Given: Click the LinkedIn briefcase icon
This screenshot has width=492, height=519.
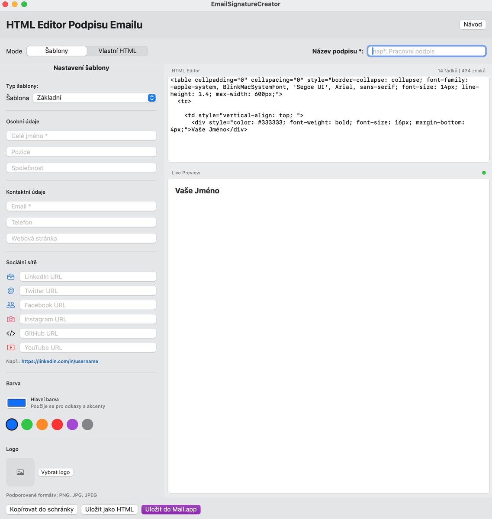Looking at the screenshot, I should [x=11, y=277].
